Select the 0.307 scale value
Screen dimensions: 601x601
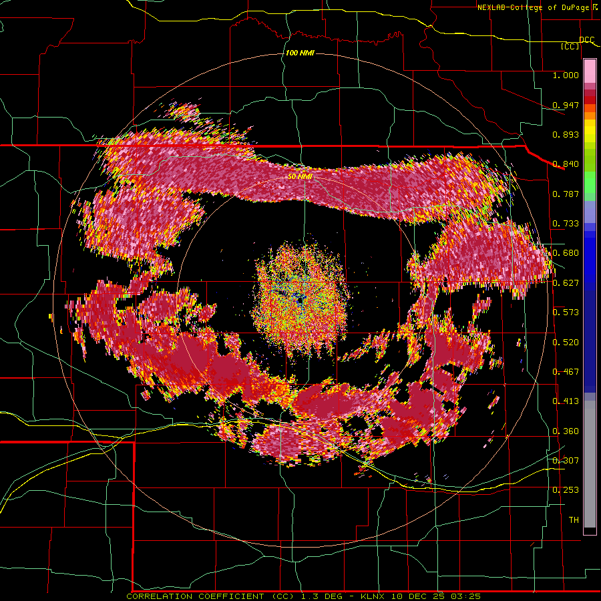click(x=566, y=461)
